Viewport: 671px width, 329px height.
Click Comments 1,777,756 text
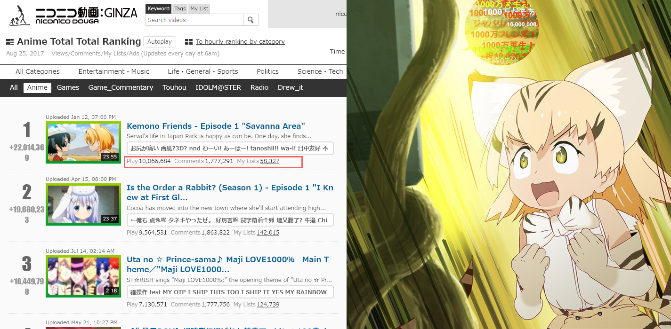tap(201, 305)
